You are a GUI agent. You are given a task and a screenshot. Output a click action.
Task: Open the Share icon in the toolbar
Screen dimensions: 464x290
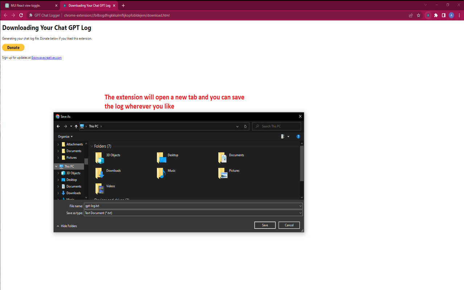(410, 15)
